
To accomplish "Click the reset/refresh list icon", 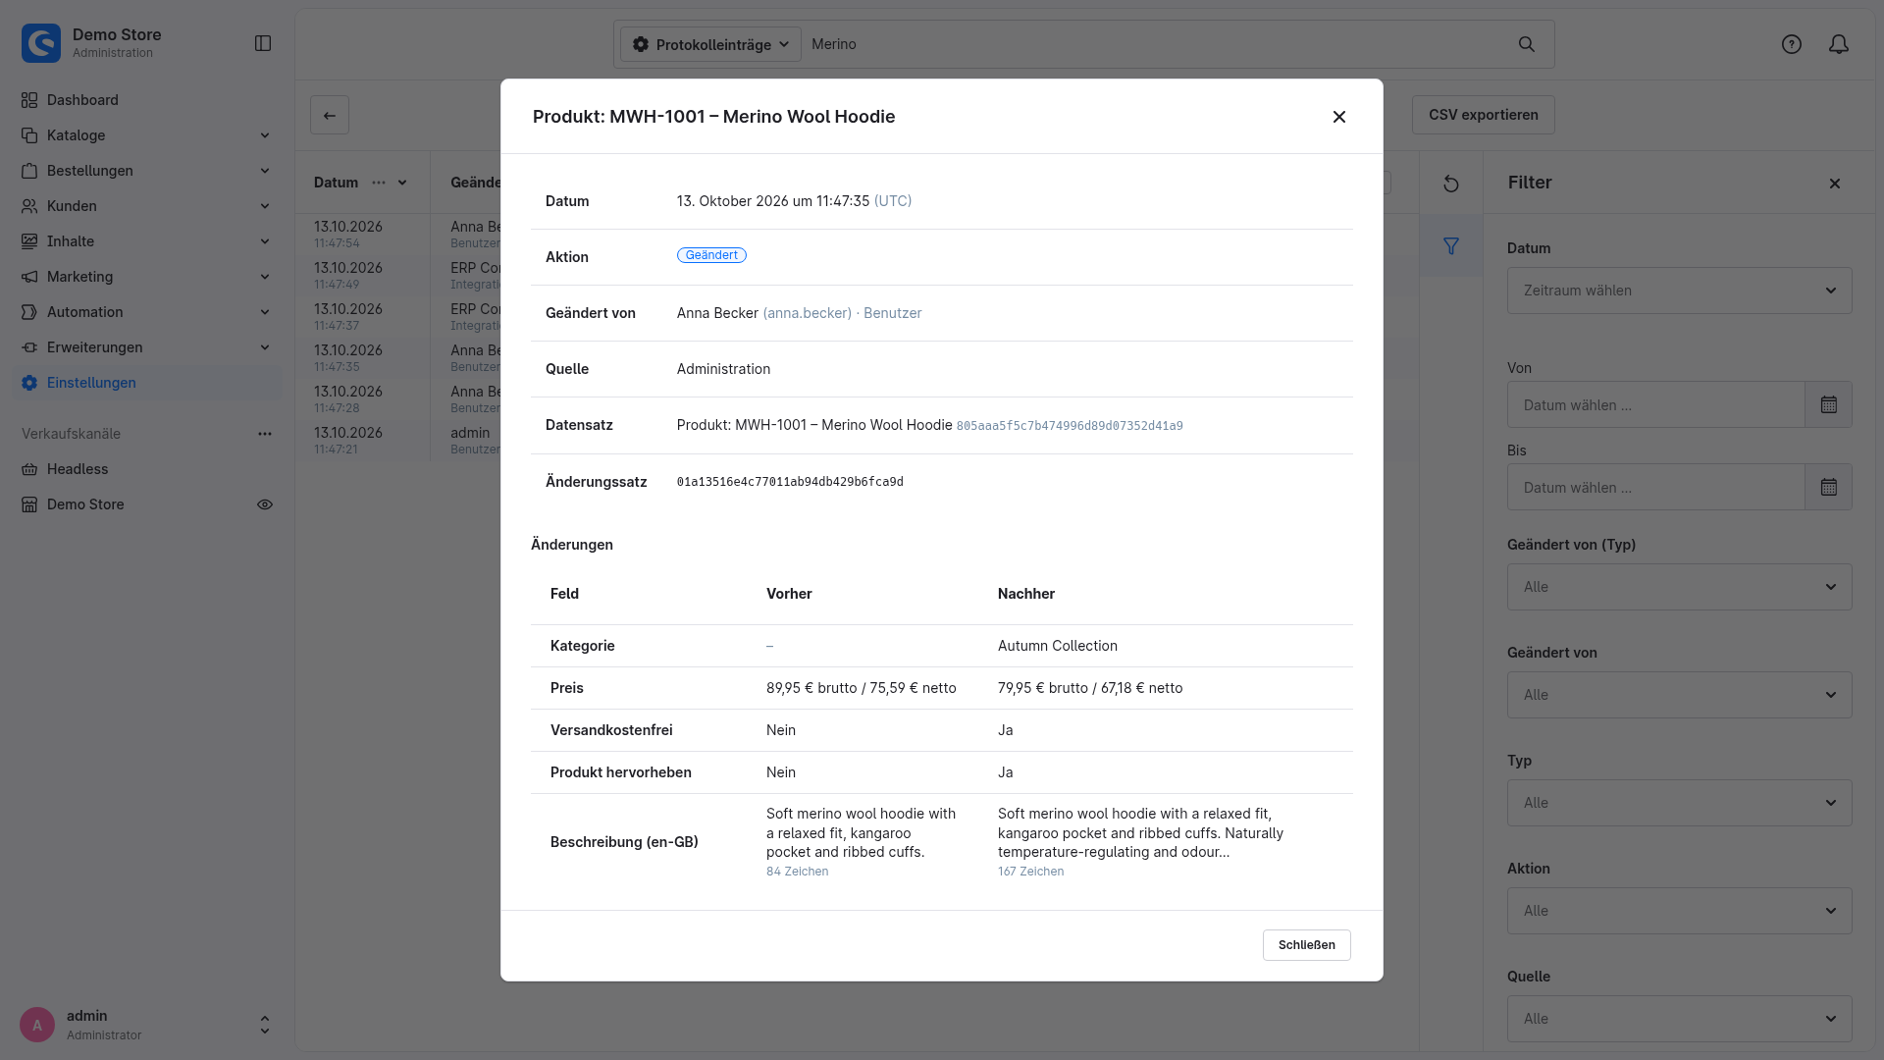I will tap(1451, 184).
